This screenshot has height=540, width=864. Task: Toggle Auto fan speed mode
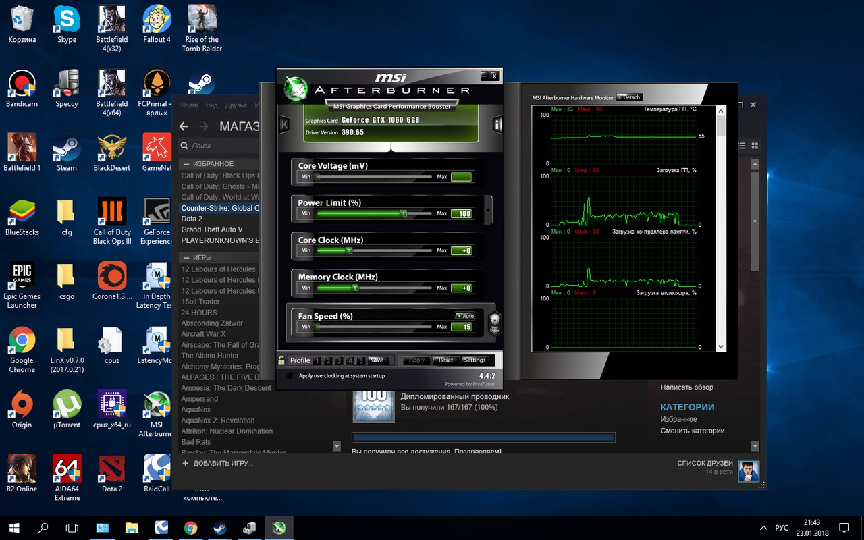point(465,316)
